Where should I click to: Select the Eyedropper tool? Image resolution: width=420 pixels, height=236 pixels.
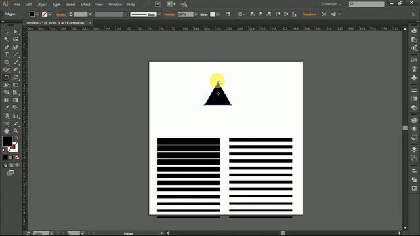7,108
